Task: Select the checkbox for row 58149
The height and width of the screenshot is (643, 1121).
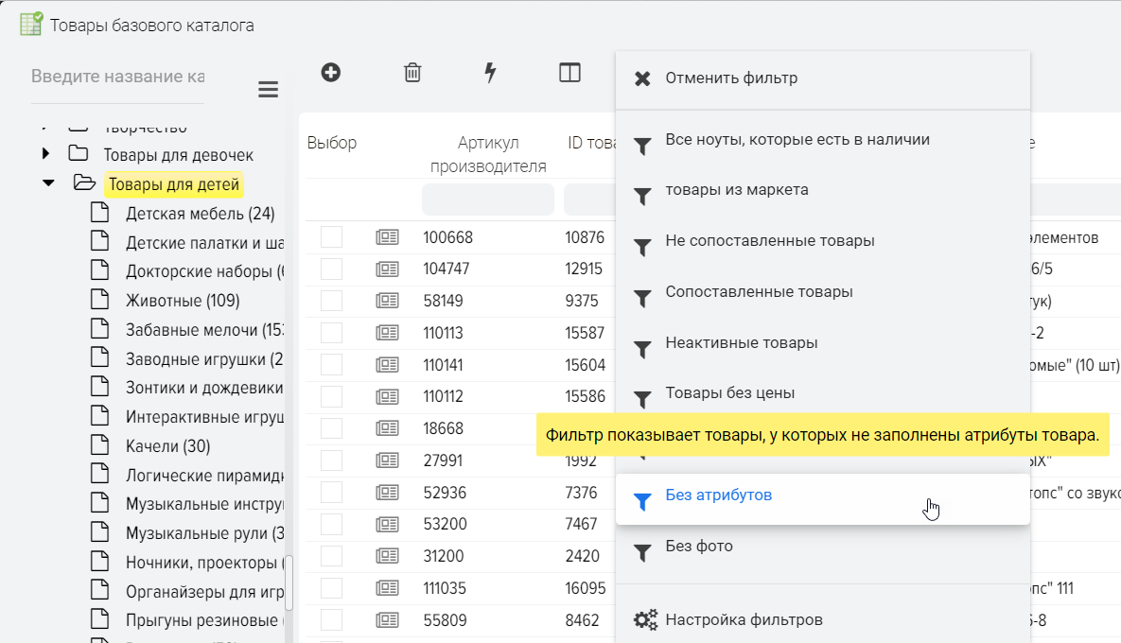Action: point(331,301)
